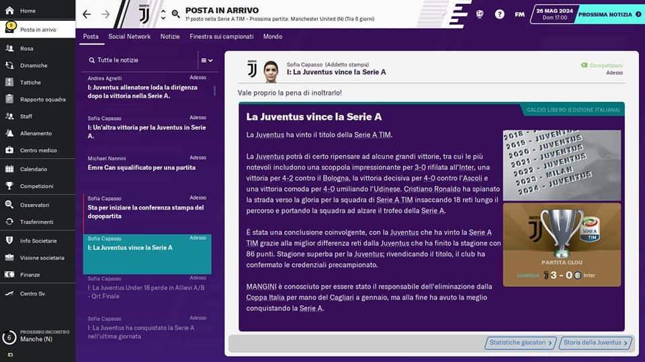Expand the club switcher up-down arrows
Viewport: 645px width, 362px height.
point(163,14)
